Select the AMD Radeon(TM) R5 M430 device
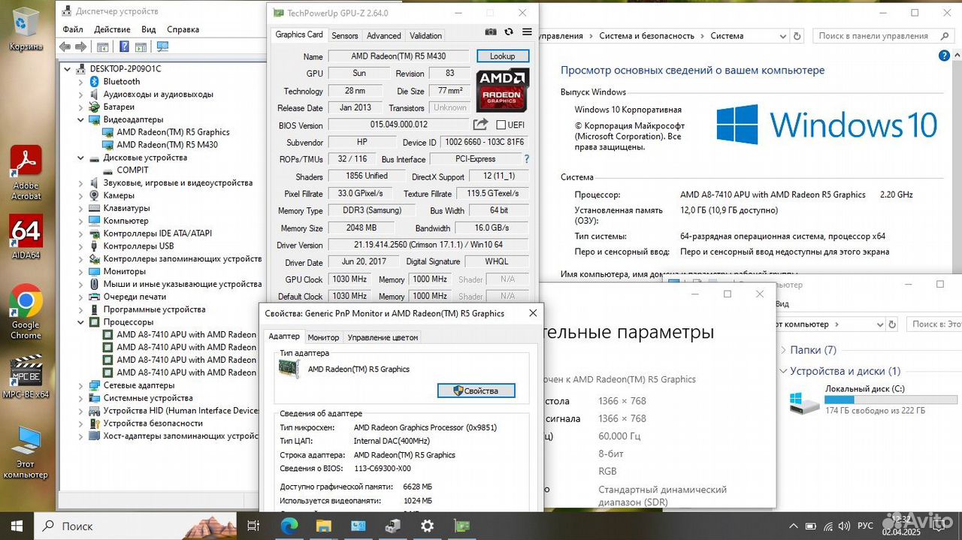This screenshot has height=540, width=962. tap(167, 145)
